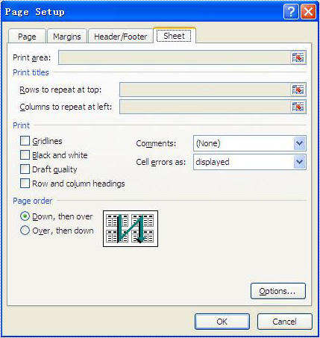This screenshot has width=320, height=338.
Task: Expand the Cell errors as dropdown
Action: tap(299, 162)
